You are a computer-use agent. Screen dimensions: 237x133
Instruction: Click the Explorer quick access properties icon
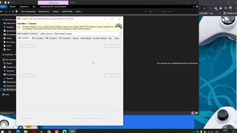coord(5,3)
